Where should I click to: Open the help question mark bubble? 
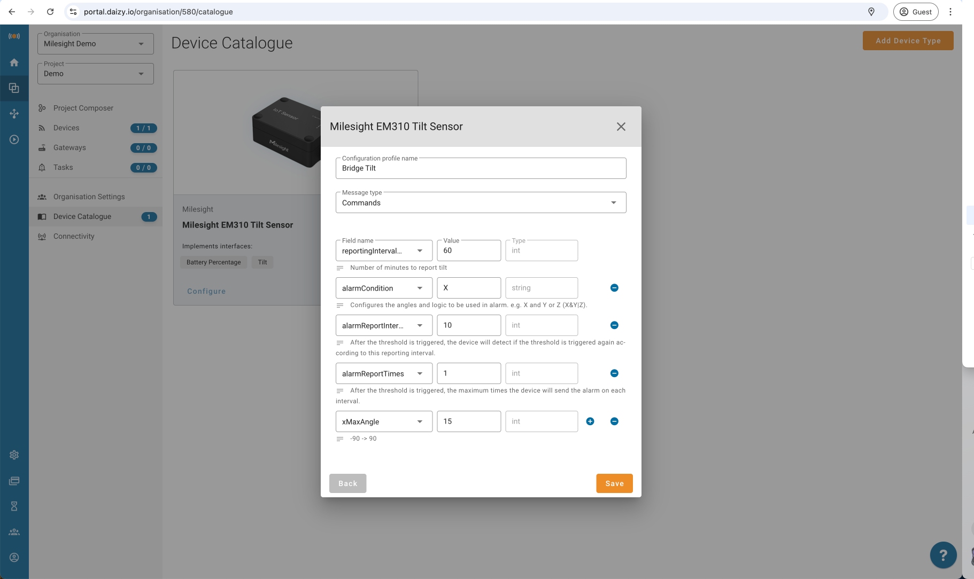(944, 555)
